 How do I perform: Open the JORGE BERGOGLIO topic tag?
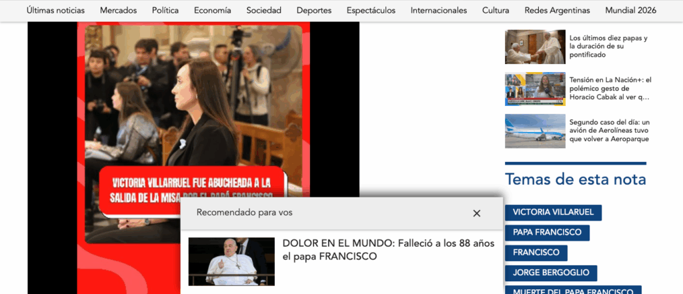pyautogui.click(x=551, y=273)
